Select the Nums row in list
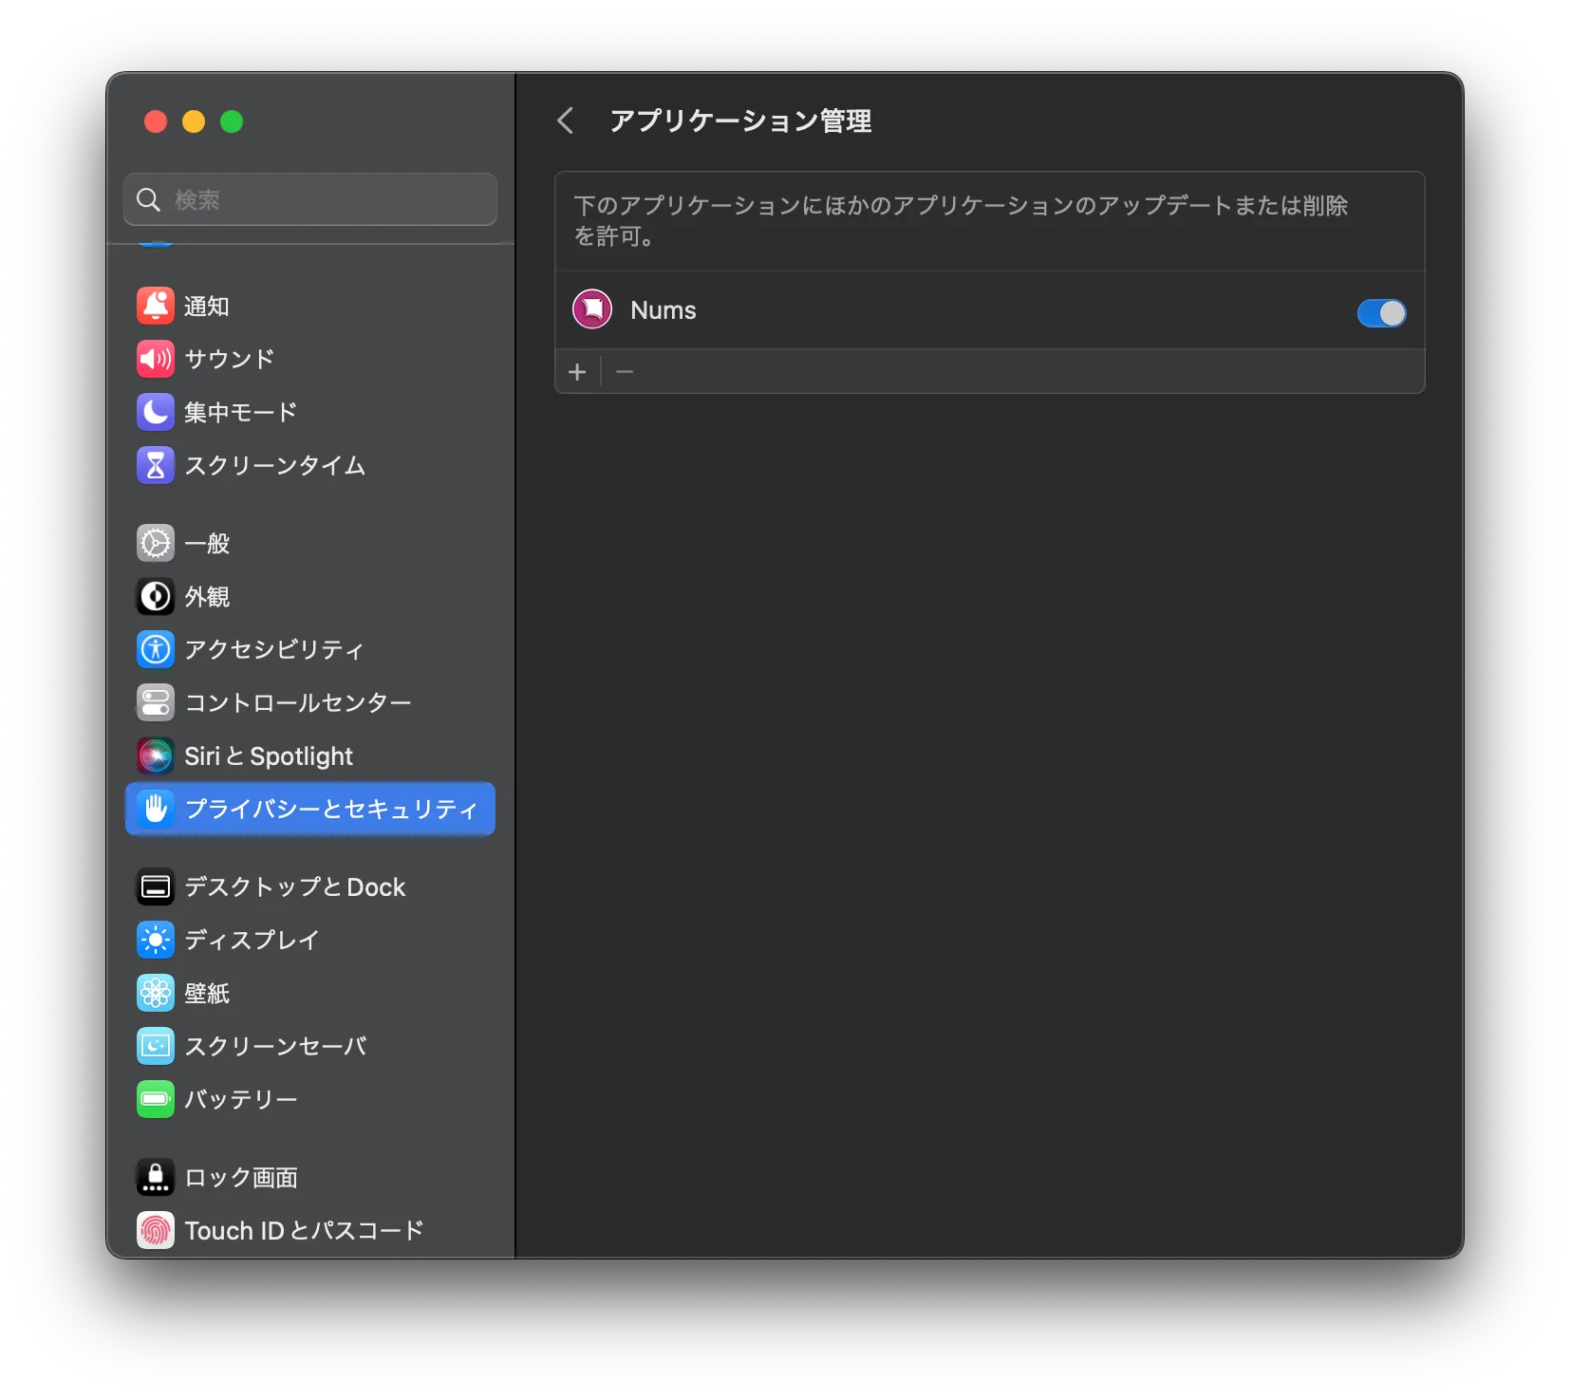The image size is (1570, 1399). click(x=949, y=310)
